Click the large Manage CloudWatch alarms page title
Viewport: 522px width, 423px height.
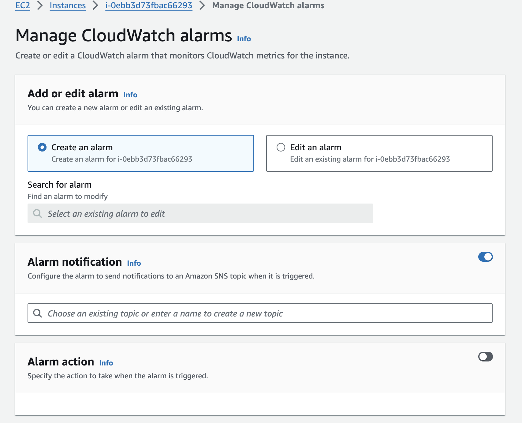point(124,36)
